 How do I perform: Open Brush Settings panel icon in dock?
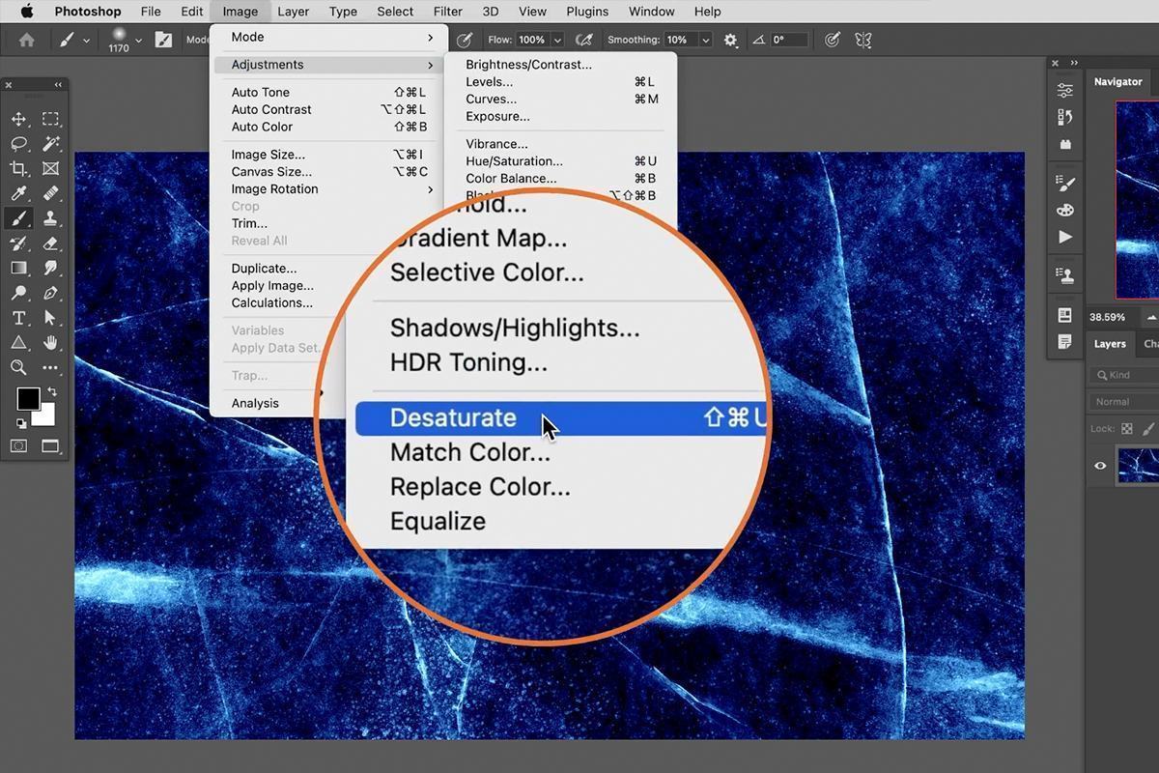click(1065, 183)
